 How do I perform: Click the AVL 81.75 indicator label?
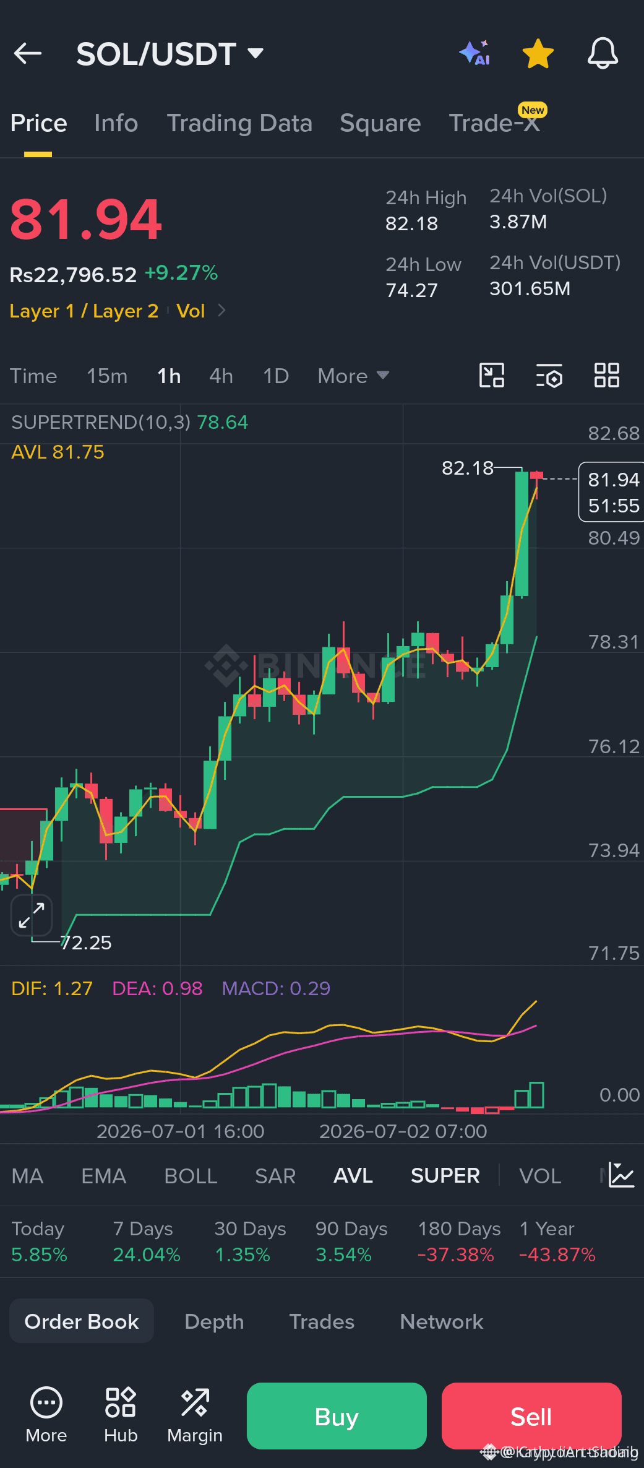58,452
